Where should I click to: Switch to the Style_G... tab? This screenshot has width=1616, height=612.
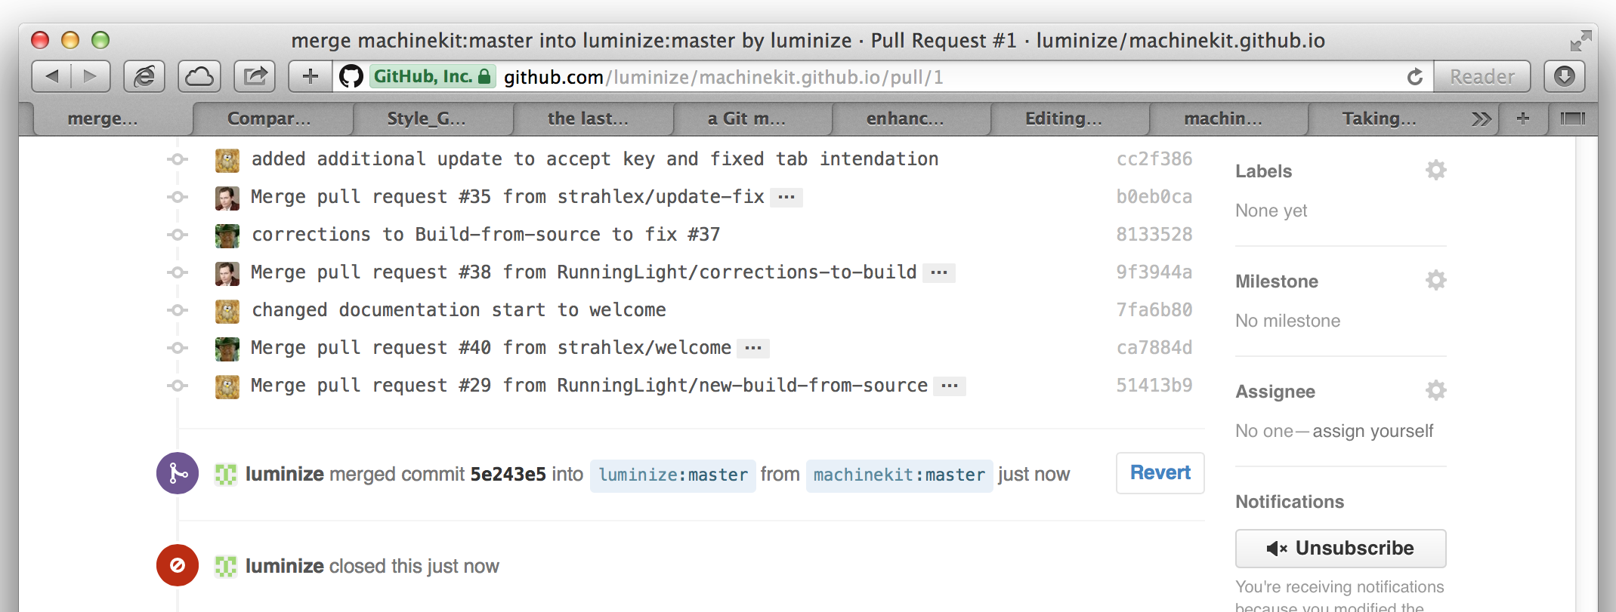(x=426, y=118)
